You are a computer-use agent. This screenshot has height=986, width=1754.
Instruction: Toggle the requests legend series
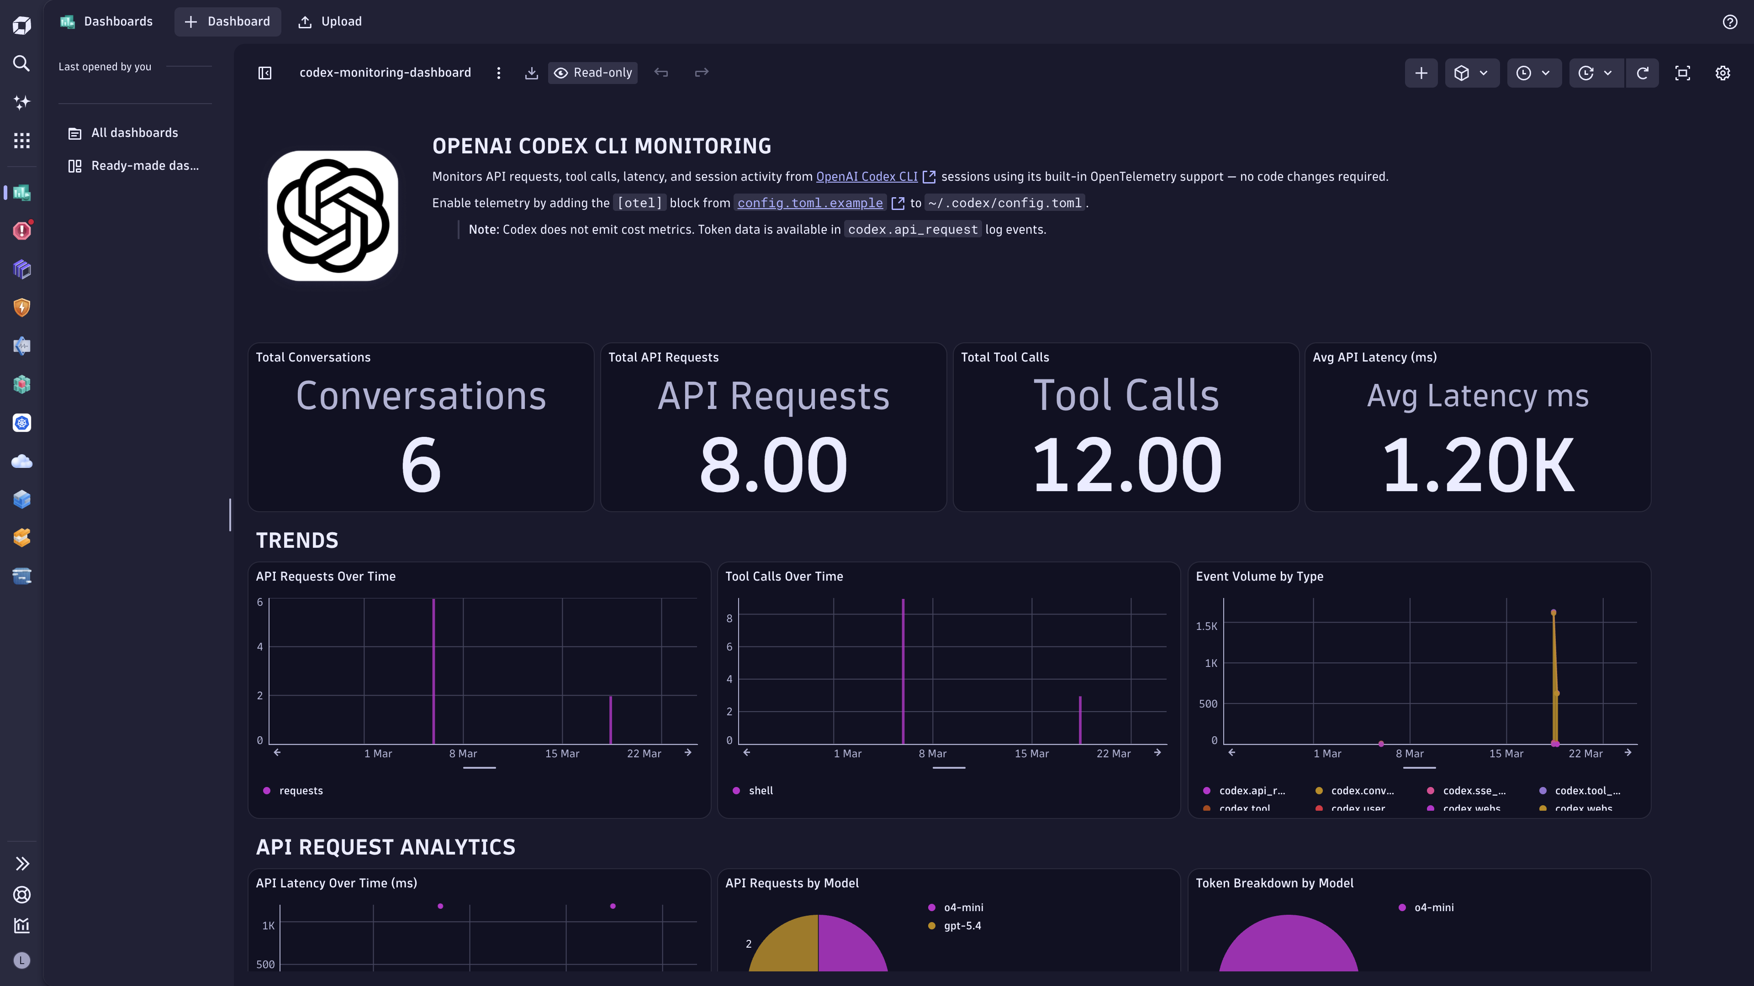click(x=293, y=791)
